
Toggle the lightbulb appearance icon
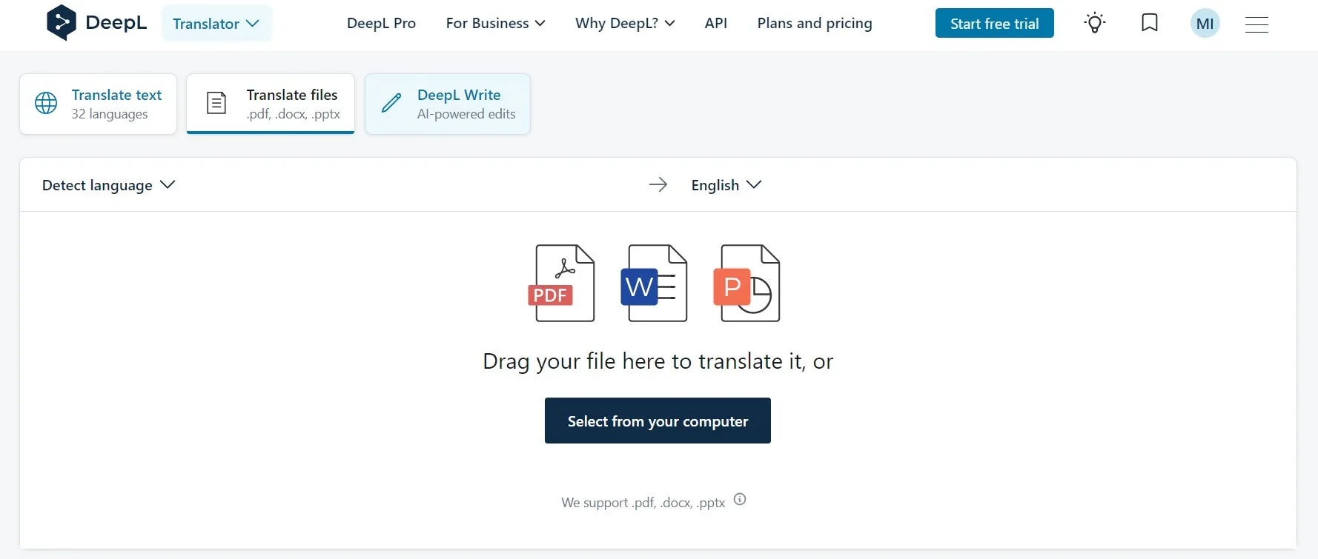pos(1094,23)
